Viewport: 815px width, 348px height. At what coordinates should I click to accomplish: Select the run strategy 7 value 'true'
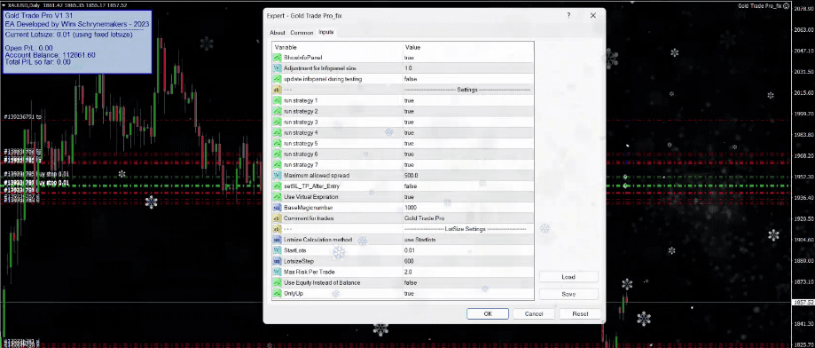click(x=409, y=165)
